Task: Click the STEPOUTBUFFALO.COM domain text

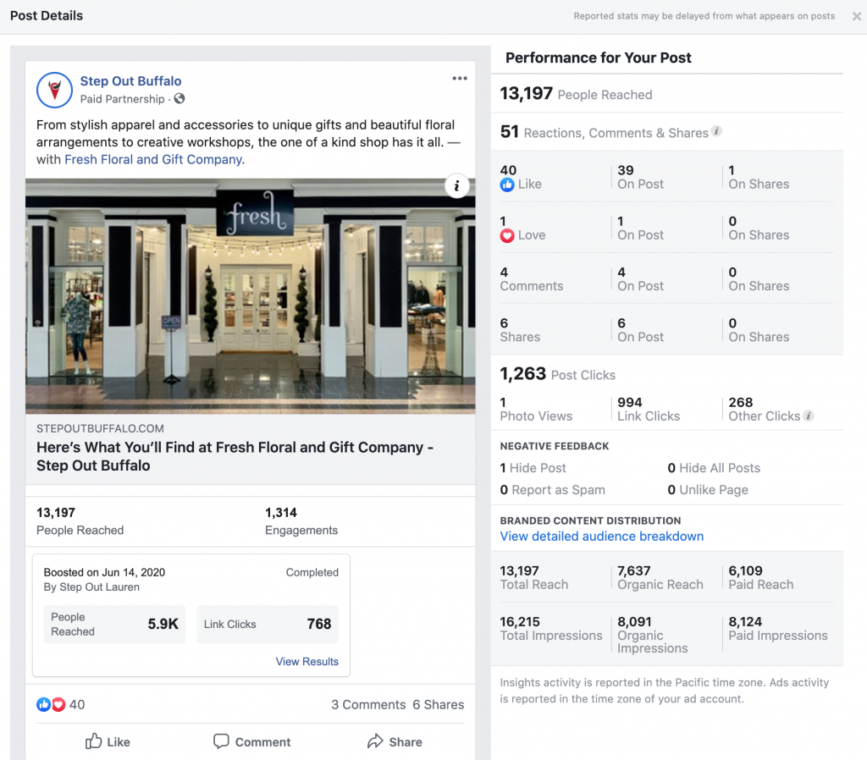Action: [x=100, y=428]
